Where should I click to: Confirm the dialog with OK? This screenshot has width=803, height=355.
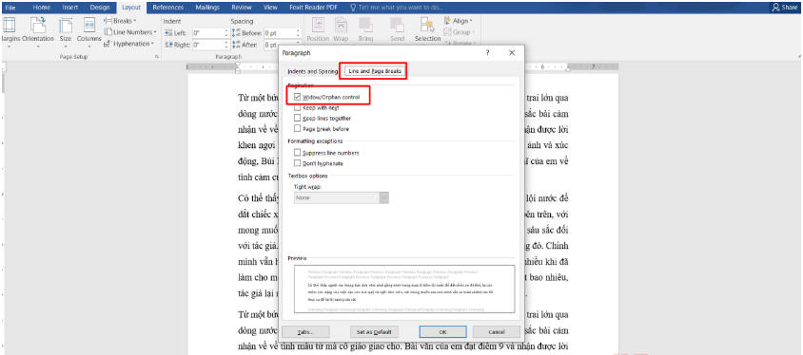tap(442, 332)
